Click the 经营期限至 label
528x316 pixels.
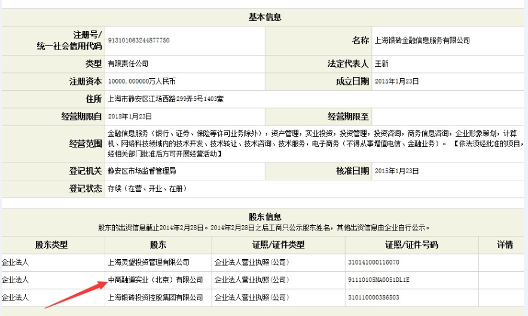348,116
